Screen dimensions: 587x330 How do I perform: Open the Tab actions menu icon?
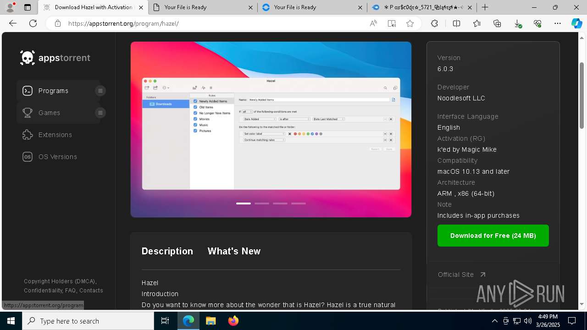pos(27,7)
